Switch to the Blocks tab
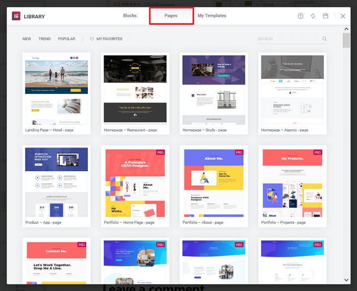The width and height of the screenshot is (357, 291). click(x=130, y=16)
